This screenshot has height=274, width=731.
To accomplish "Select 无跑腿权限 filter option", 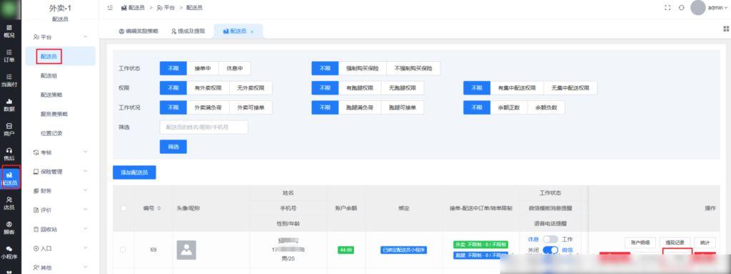I will (403, 88).
